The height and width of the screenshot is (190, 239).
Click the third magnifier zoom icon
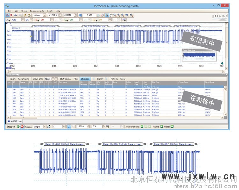pos(123,15)
